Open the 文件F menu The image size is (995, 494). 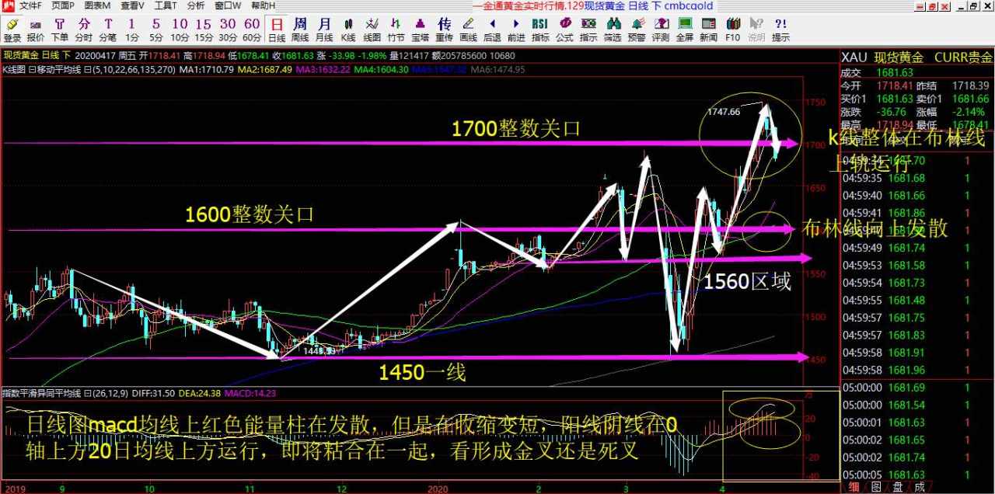click(31, 6)
